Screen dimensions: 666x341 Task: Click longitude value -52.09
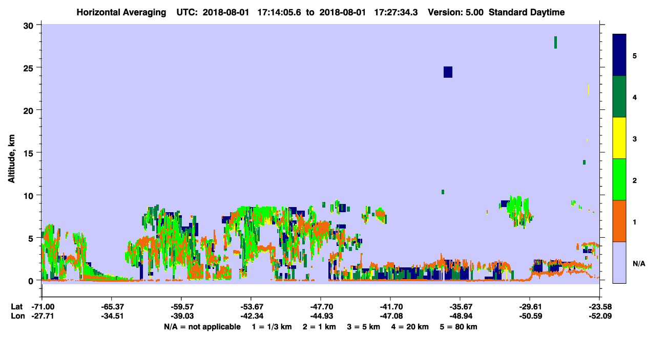[x=599, y=316]
